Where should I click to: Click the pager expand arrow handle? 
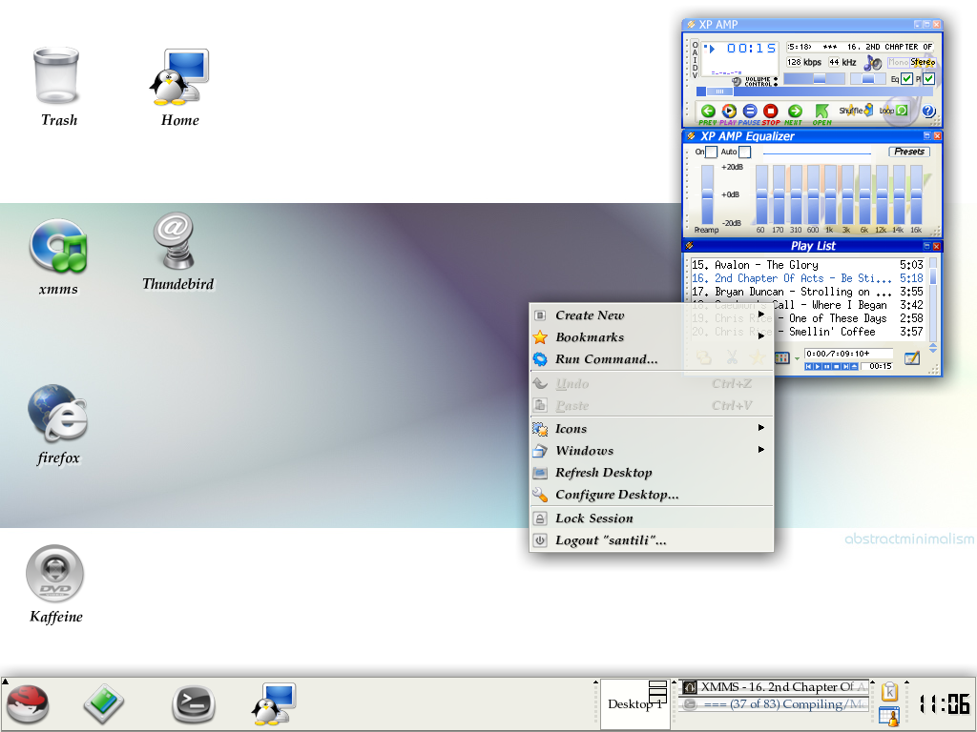[595, 682]
